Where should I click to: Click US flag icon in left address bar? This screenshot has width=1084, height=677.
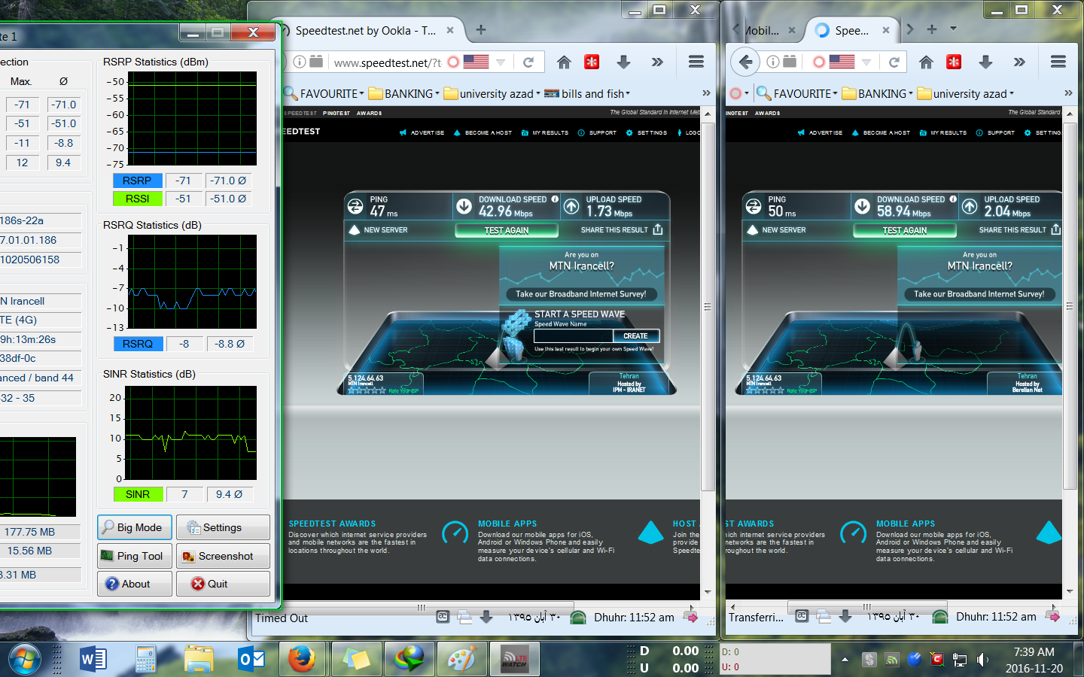[x=476, y=62]
